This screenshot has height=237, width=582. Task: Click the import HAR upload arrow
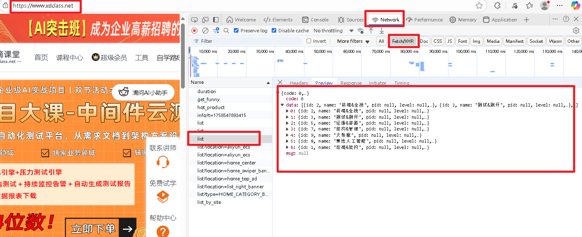pyautogui.click(x=371, y=31)
